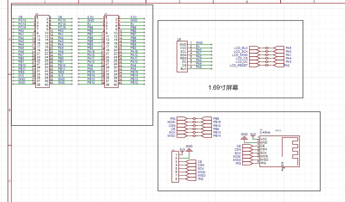Click the LCD_BLK label text
This screenshot has width=345, height=202.
point(241,48)
